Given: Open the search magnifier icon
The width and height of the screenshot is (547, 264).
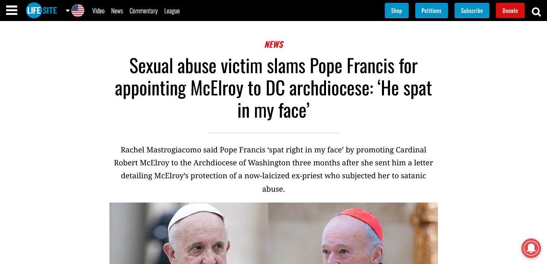Looking at the screenshot, I should pyautogui.click(x=536, y=12).
